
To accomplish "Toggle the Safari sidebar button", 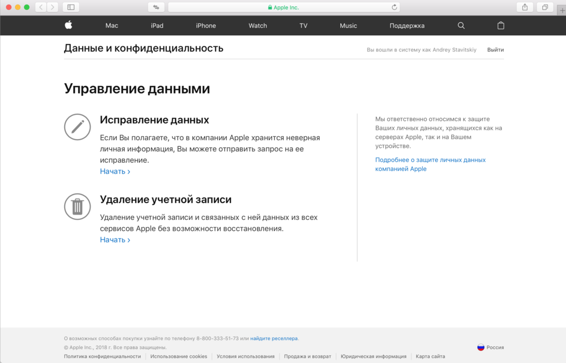I will pyautogui.click(x=71, y=8).
